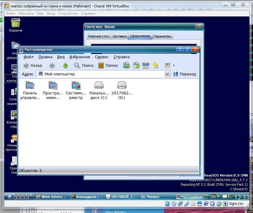Click the volume tray icon

(x=218, y=196)
